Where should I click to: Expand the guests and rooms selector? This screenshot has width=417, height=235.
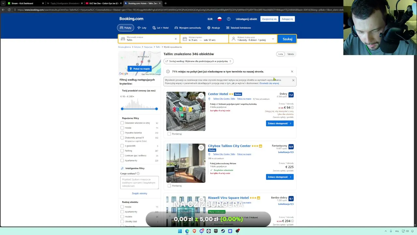(x=253, y=39)
